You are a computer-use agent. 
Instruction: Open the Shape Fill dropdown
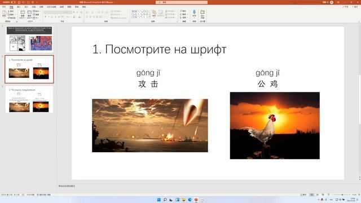pos(170,11)
